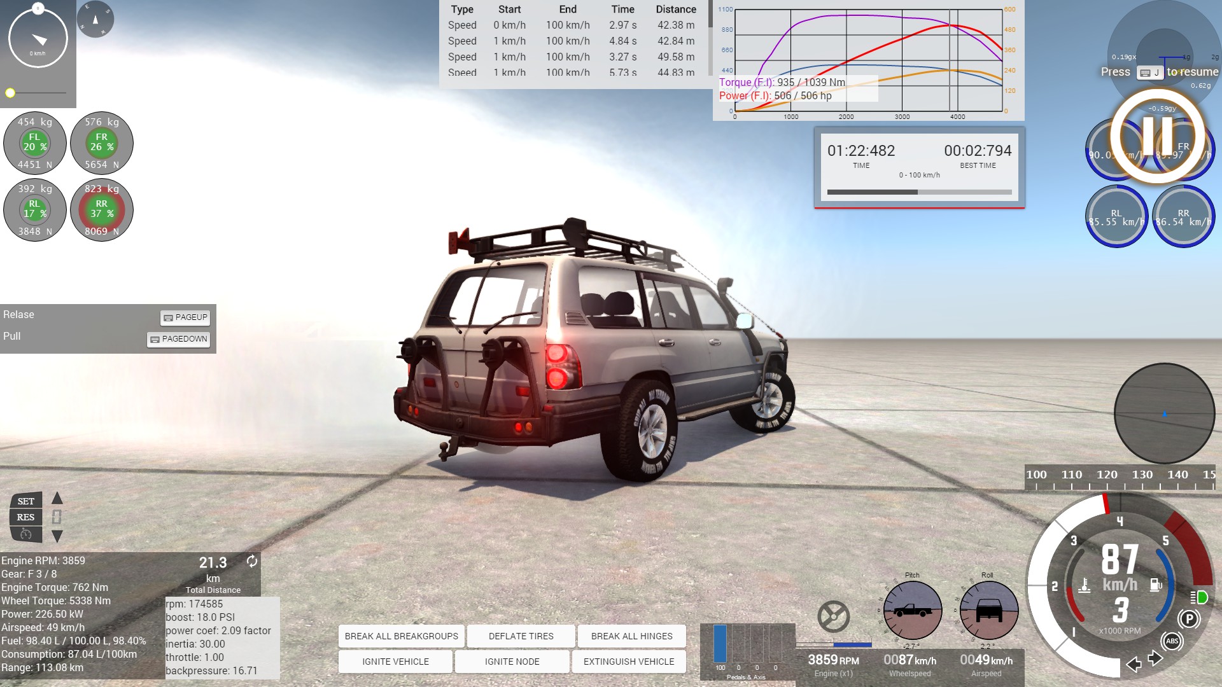
Task: Click the 49.58 m distance cell
Action: tap(676, 57)
